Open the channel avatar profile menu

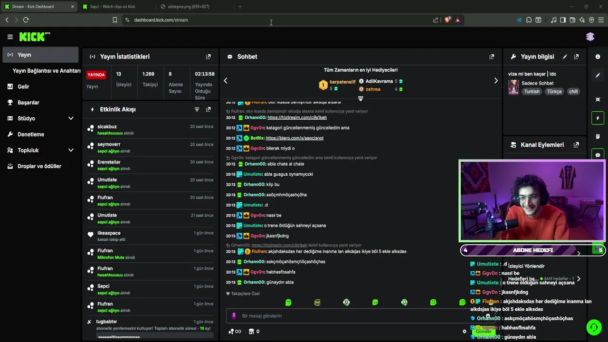590,37
